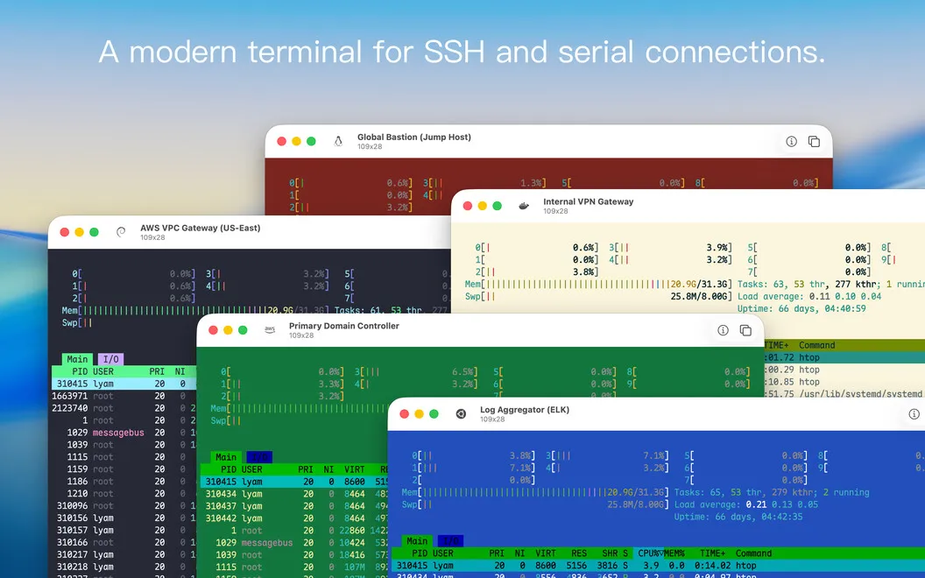Open info icon in Primary Domain Controller window
Viewport: 925px width, 578px height.
pyautogui.click(x=723, y=330)
